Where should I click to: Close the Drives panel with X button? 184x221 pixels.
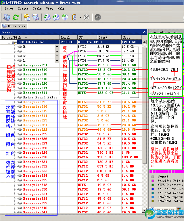(145, 32)
